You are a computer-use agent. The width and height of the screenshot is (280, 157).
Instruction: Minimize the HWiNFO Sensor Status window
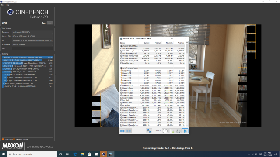tap(172, 38)
